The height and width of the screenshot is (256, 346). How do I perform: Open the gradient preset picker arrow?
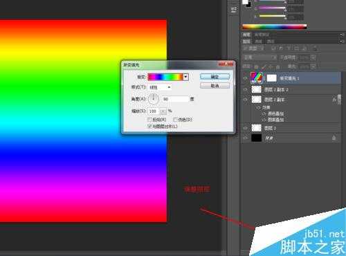(x=186, y=77)
